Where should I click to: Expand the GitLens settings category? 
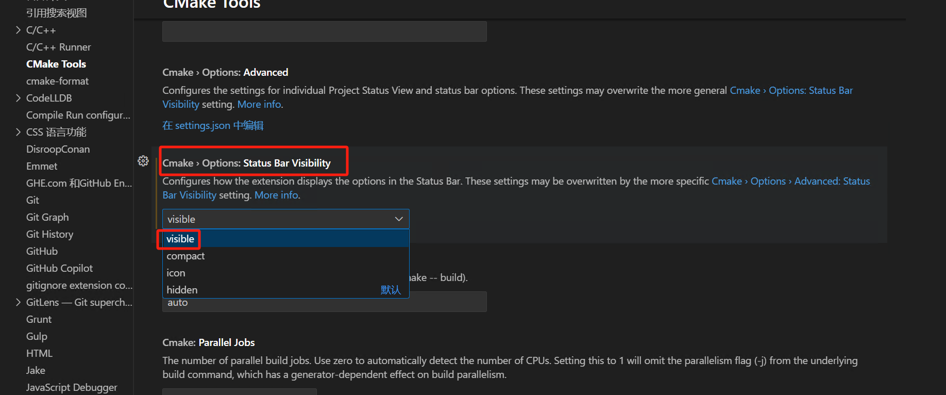[19, 302]
